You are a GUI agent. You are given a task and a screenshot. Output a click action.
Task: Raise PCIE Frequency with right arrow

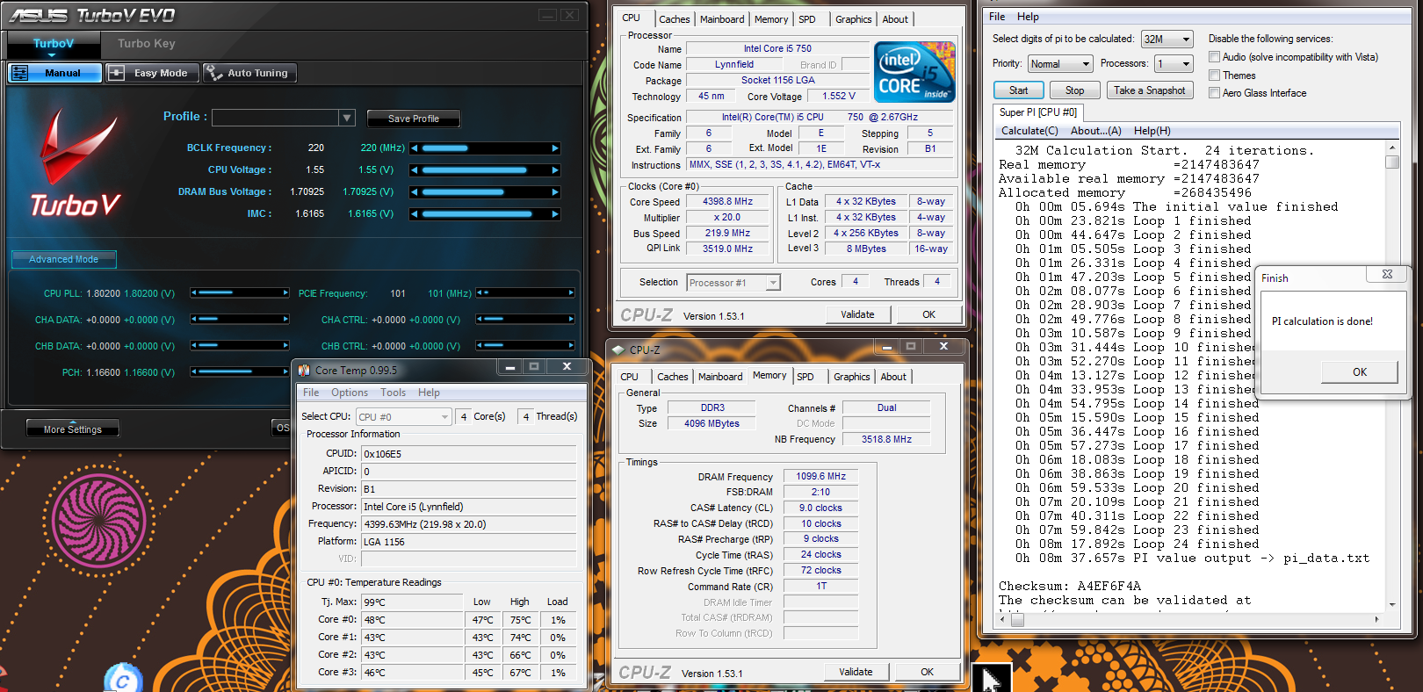point(571,293)
